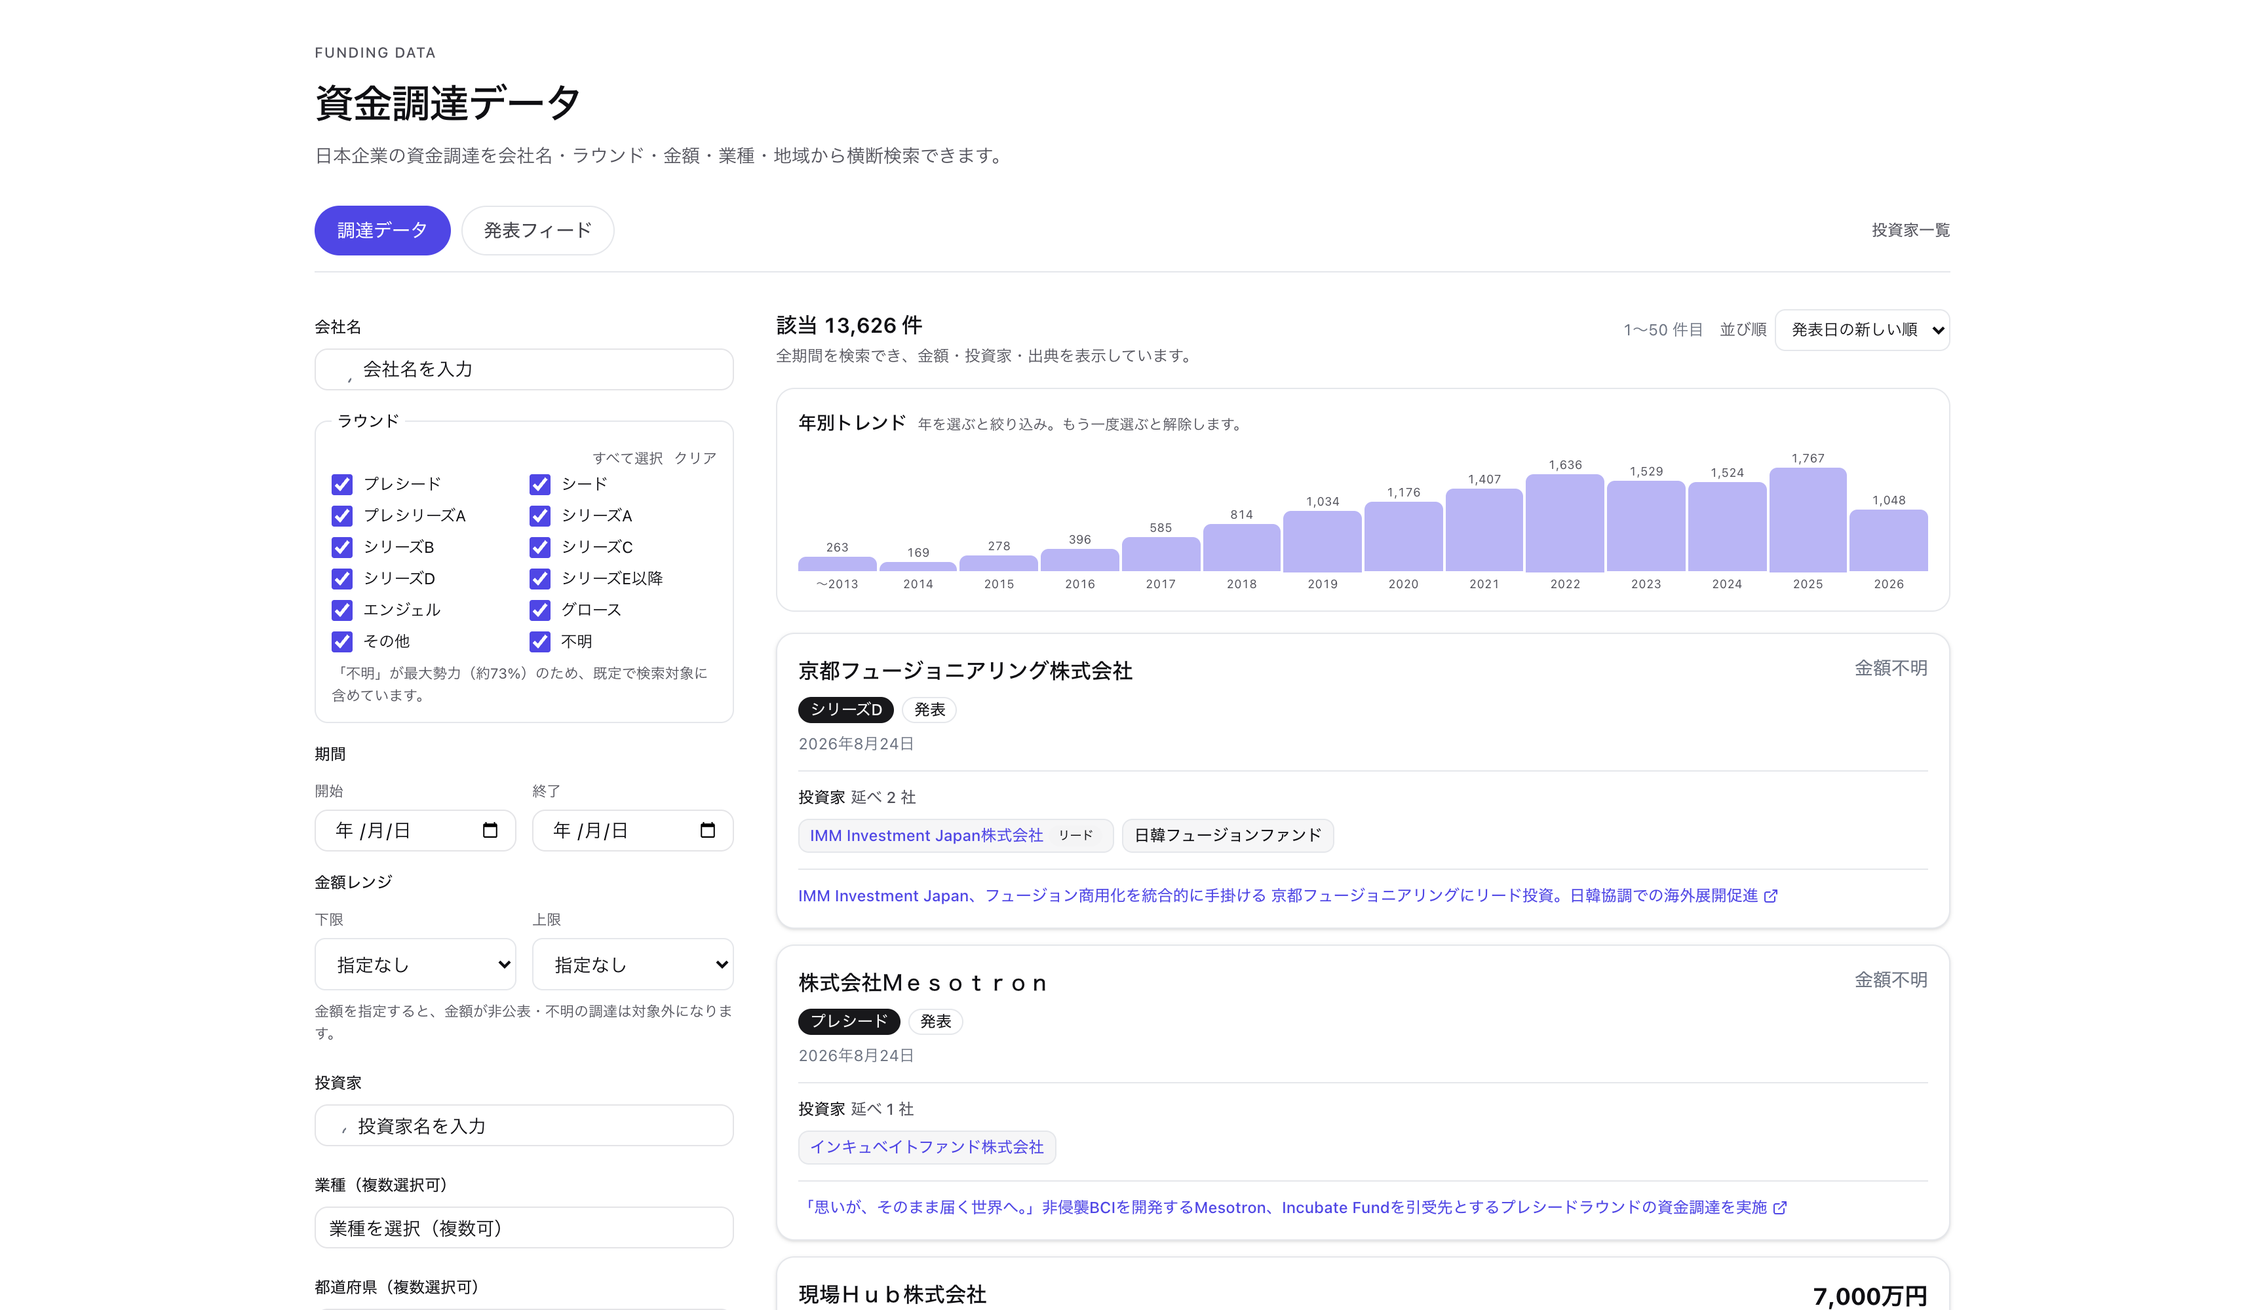Open the end date calendar picker icon
The image size is (2265, 1310).
707,830
